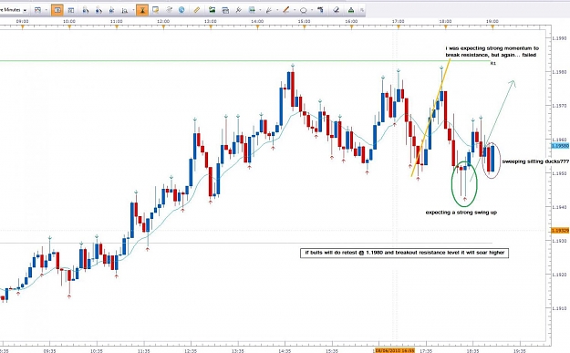Expand the chart type dropdown arrow
Image resolution: width=570 pixels, height=353 pixels.
(x=47, y=10)
